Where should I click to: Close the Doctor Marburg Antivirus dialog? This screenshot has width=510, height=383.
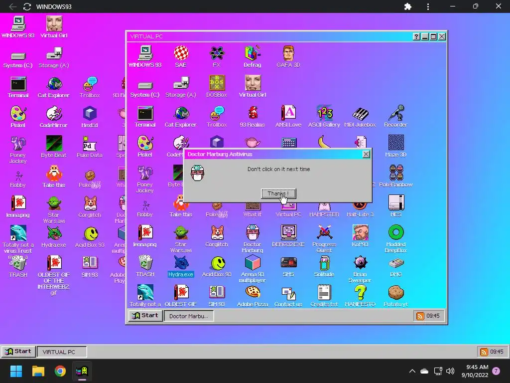(366, 155)
